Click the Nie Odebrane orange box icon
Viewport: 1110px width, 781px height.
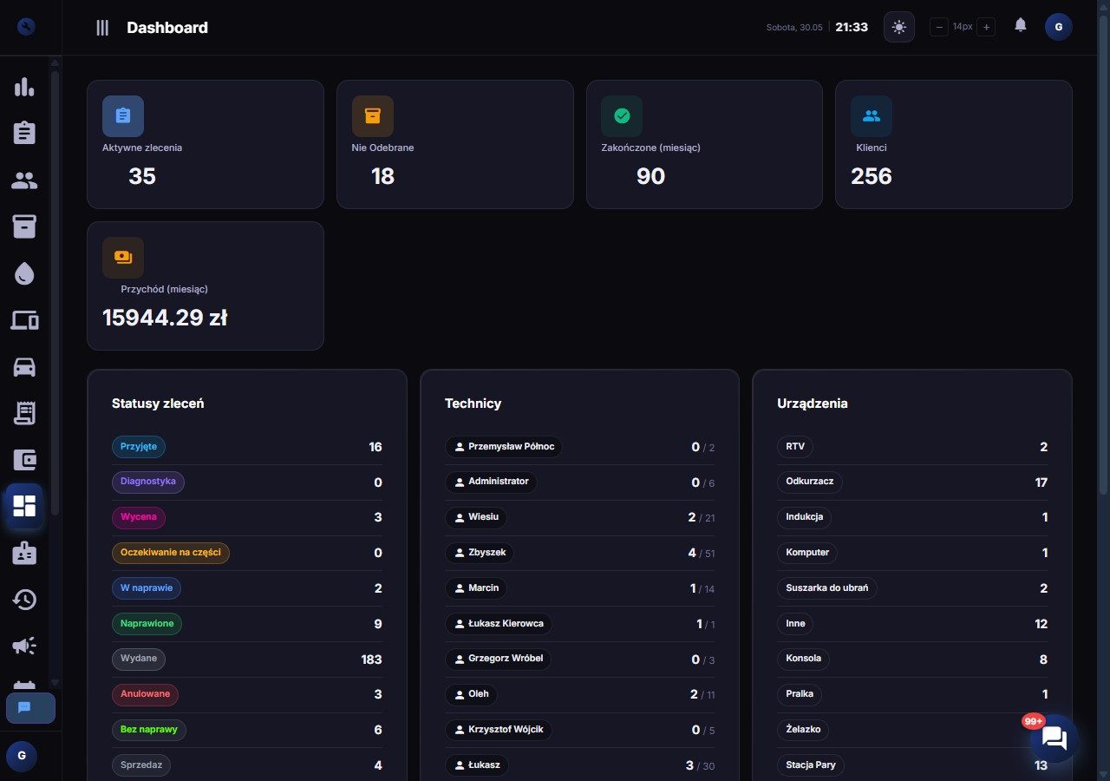coord(373,116)
